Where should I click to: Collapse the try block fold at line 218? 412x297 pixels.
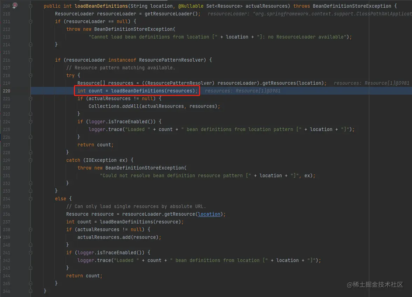[30, 76]
